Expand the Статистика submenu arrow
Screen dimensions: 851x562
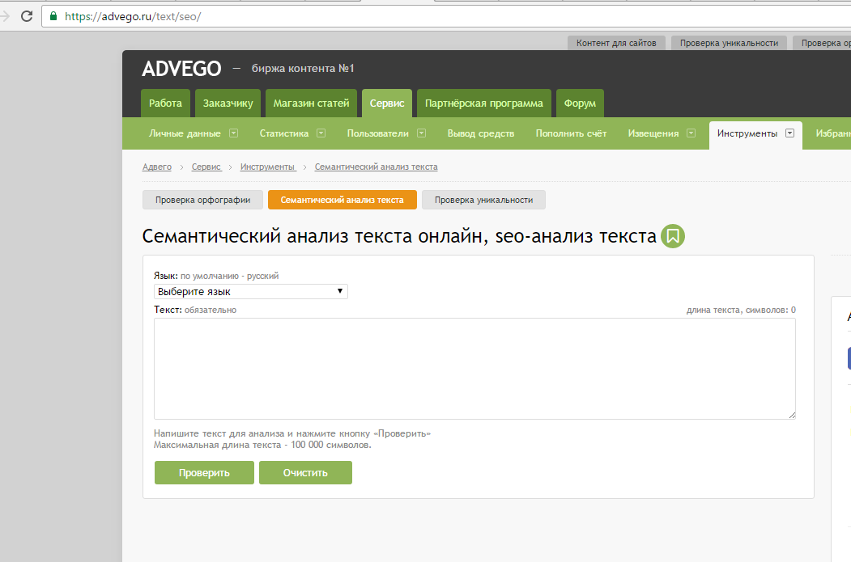point(321,133)
